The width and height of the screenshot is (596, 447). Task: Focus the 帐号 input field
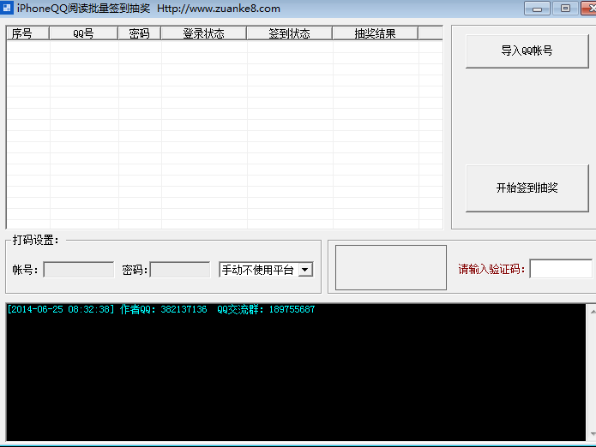pyautogui.click(x=78, y=270)
